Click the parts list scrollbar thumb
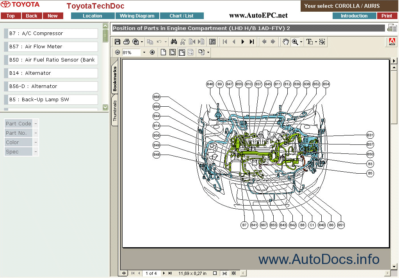Screen dimensions: 399x278 (105, 35)
